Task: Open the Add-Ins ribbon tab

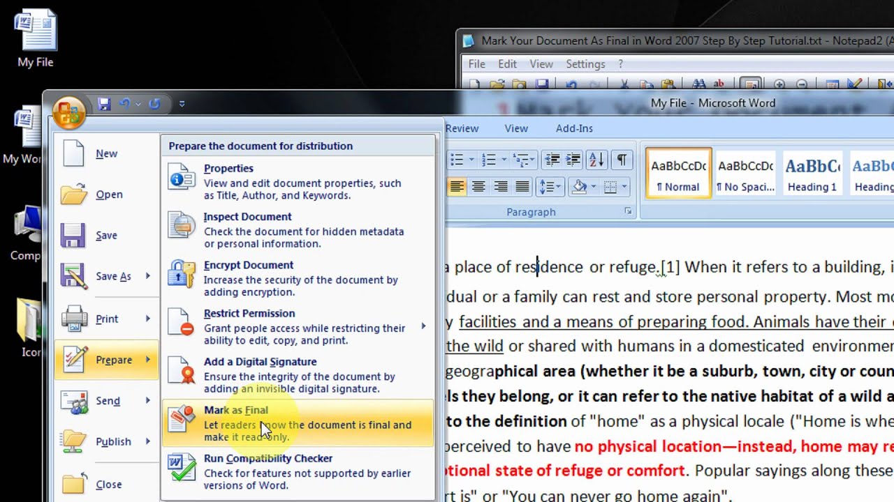Action: point(574,128)
